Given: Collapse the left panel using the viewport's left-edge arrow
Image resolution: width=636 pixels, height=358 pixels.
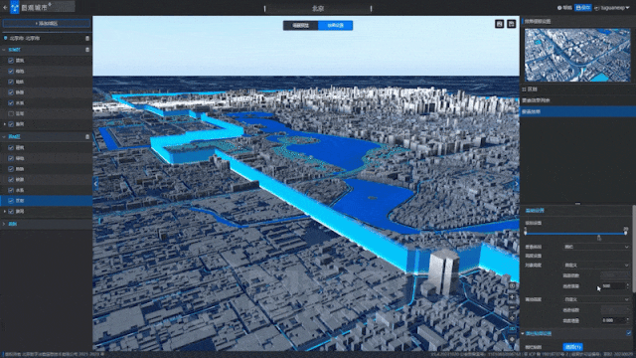Looking at the screenshot, I should 95,184.
